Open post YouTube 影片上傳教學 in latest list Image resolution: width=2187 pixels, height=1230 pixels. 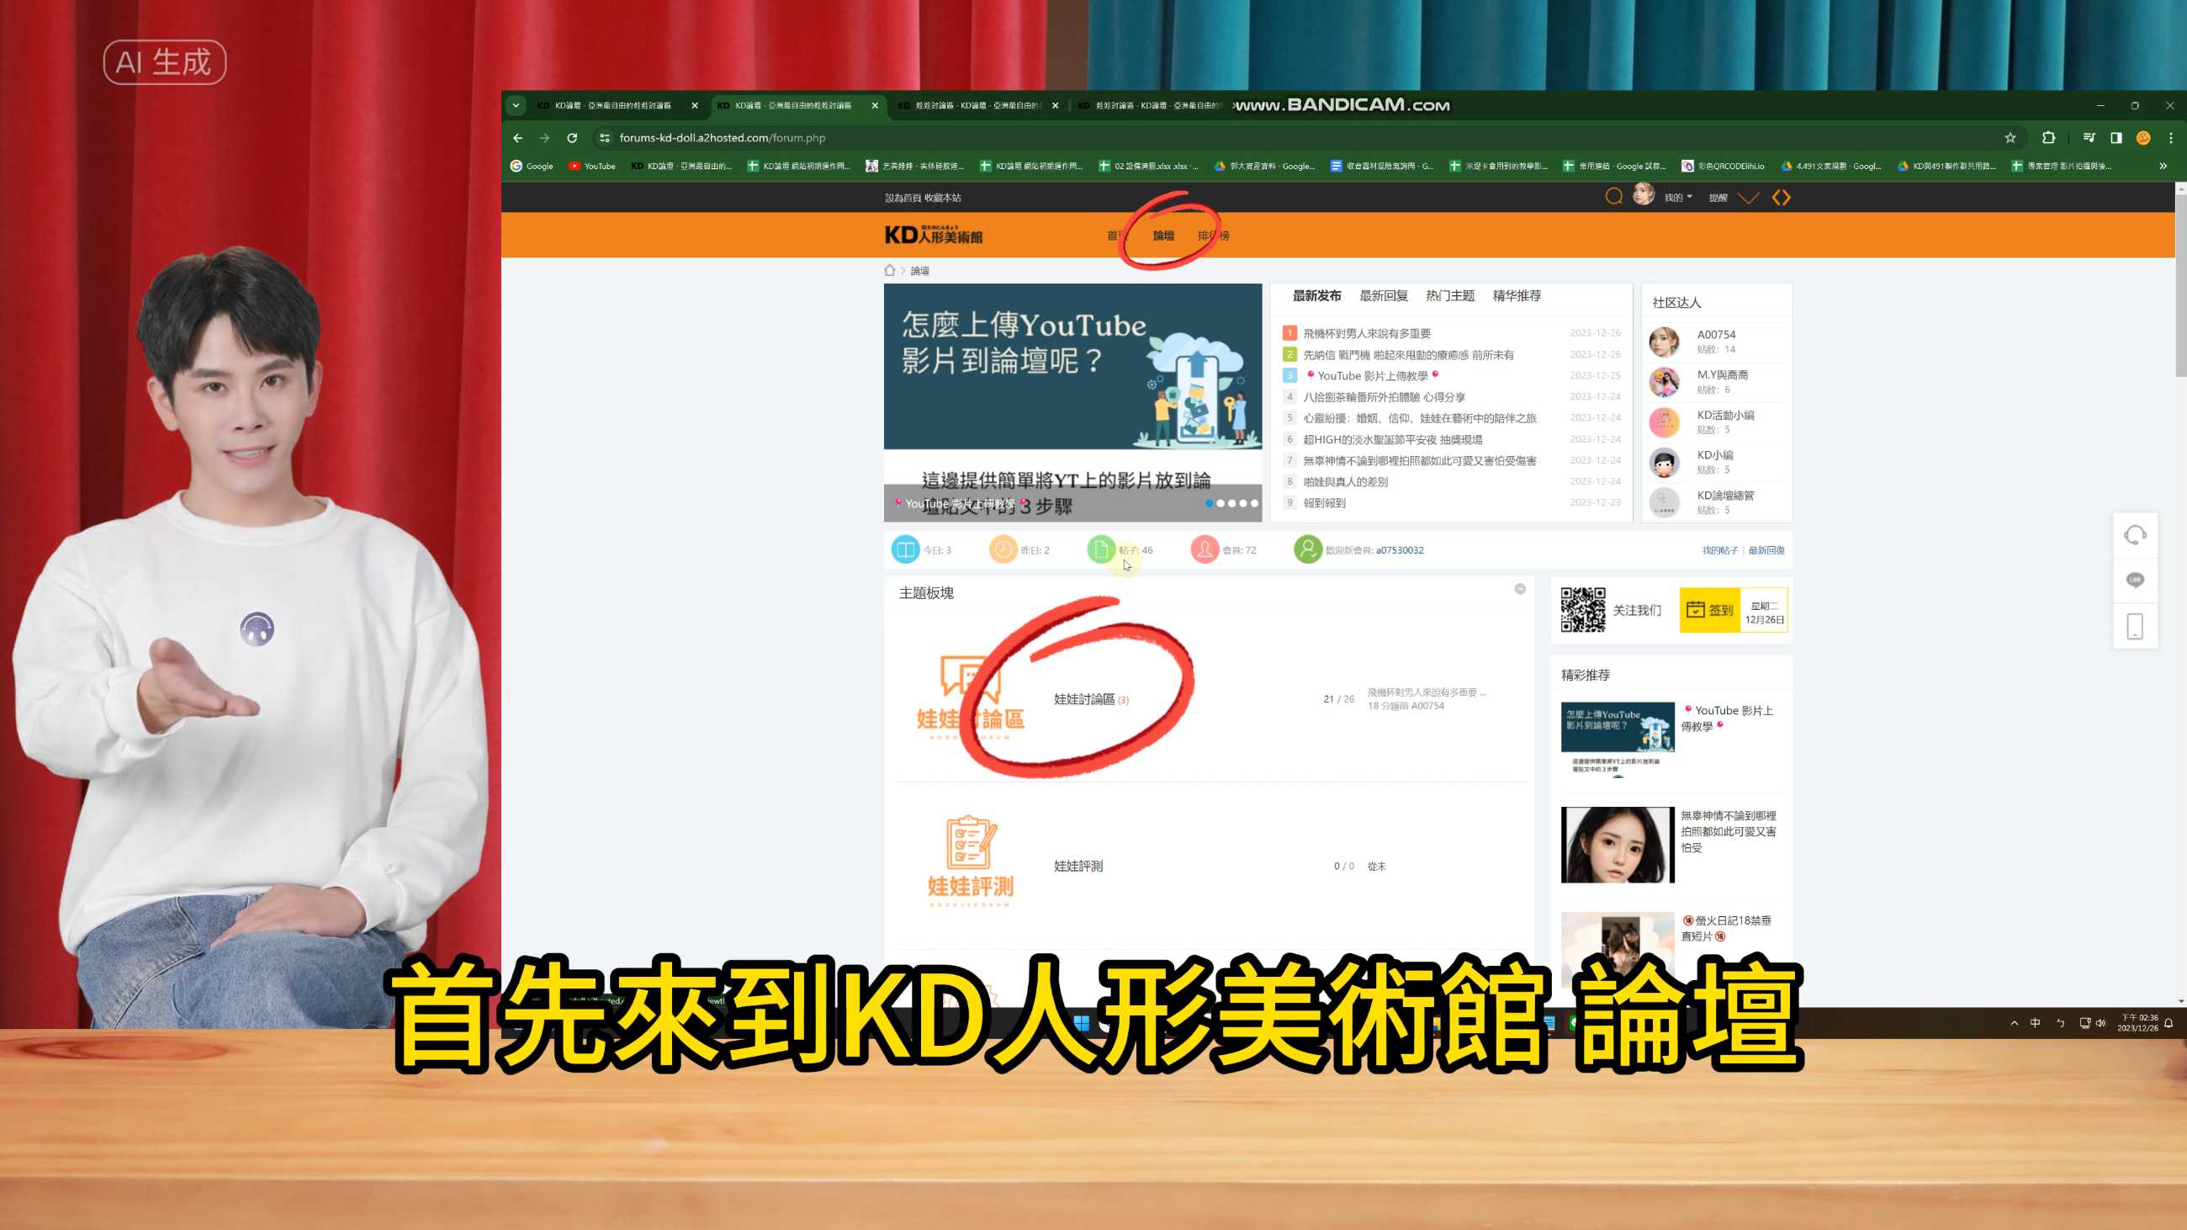[1373, 376]
